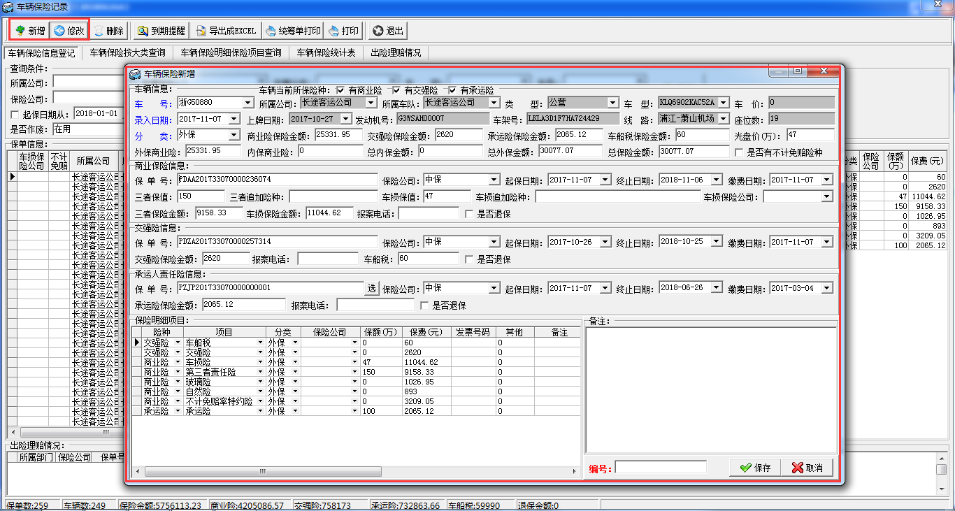The height and width of the screenshot is (511, 955).
Task: Click the 统筹单打印 print icon
Action: point(293,31)
